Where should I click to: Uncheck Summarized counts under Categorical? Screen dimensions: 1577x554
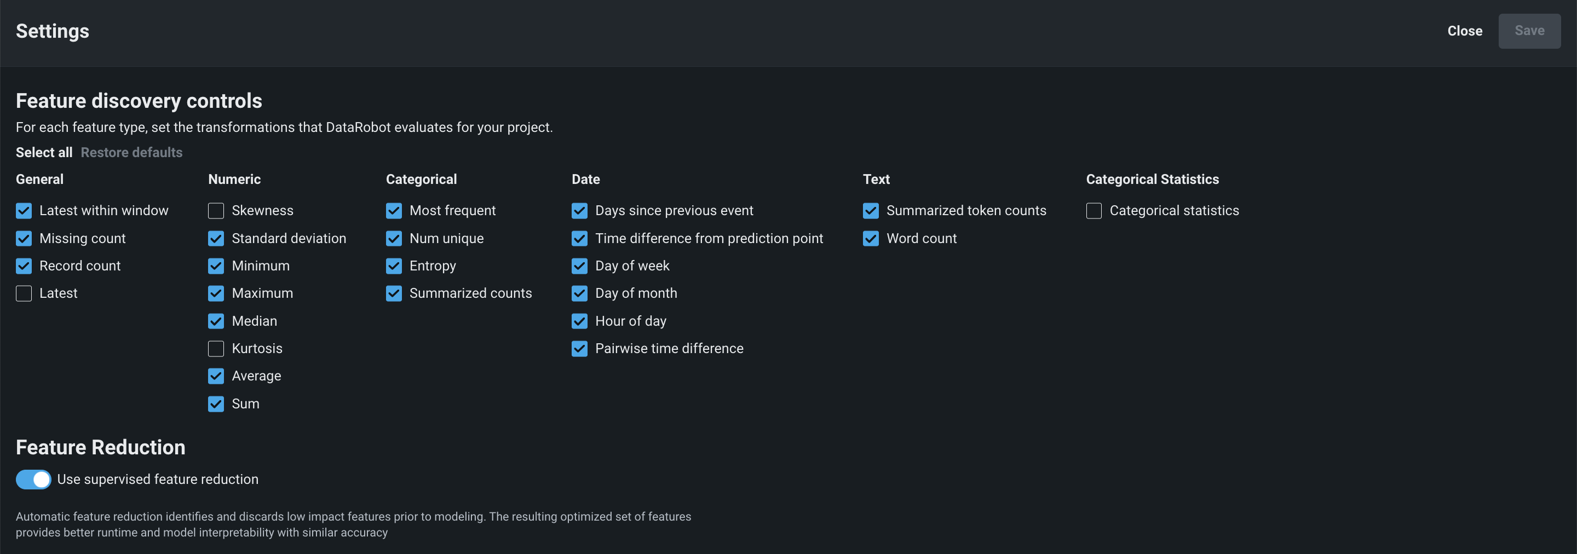click(x=394, y=293)
